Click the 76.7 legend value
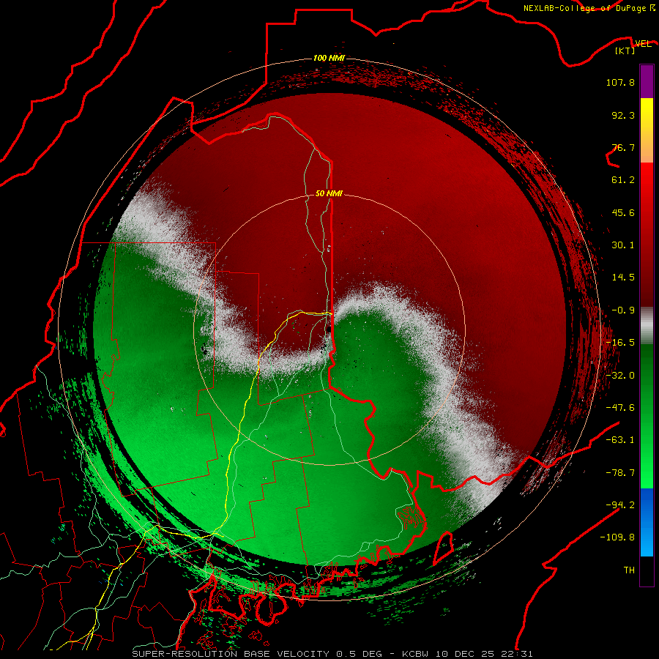The height and width of the screenshot is (659, 659). point(623,147)
